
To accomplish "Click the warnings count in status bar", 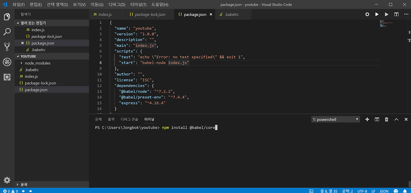I will (15, 191).
